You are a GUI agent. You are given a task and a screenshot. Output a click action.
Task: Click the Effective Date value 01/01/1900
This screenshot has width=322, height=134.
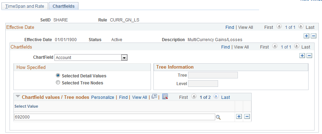pos(66,40)
